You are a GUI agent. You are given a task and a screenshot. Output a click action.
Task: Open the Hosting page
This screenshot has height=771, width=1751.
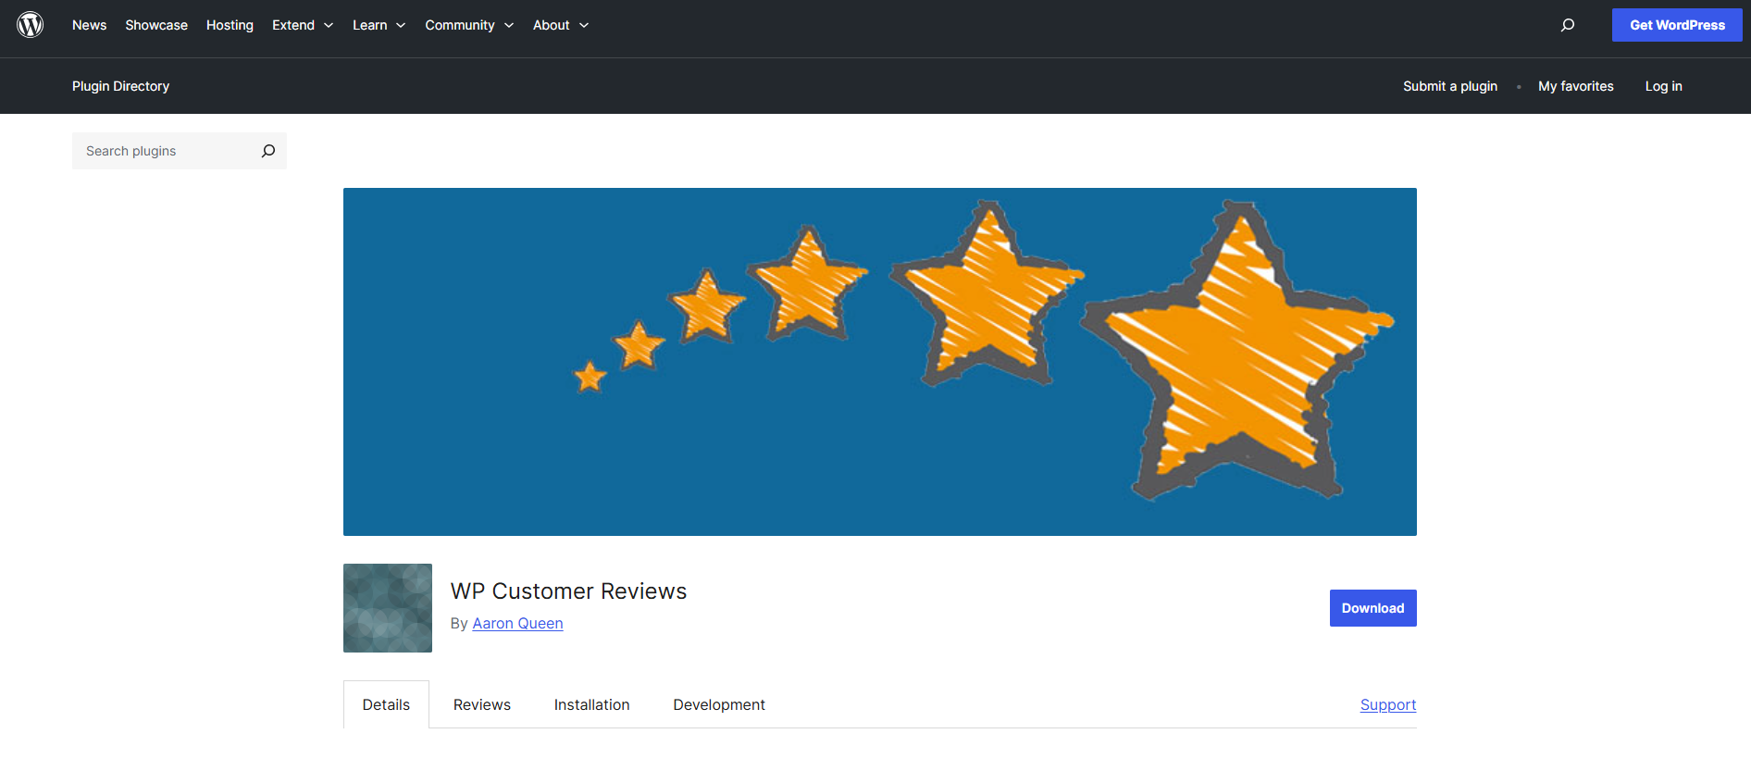coord(230,25)
